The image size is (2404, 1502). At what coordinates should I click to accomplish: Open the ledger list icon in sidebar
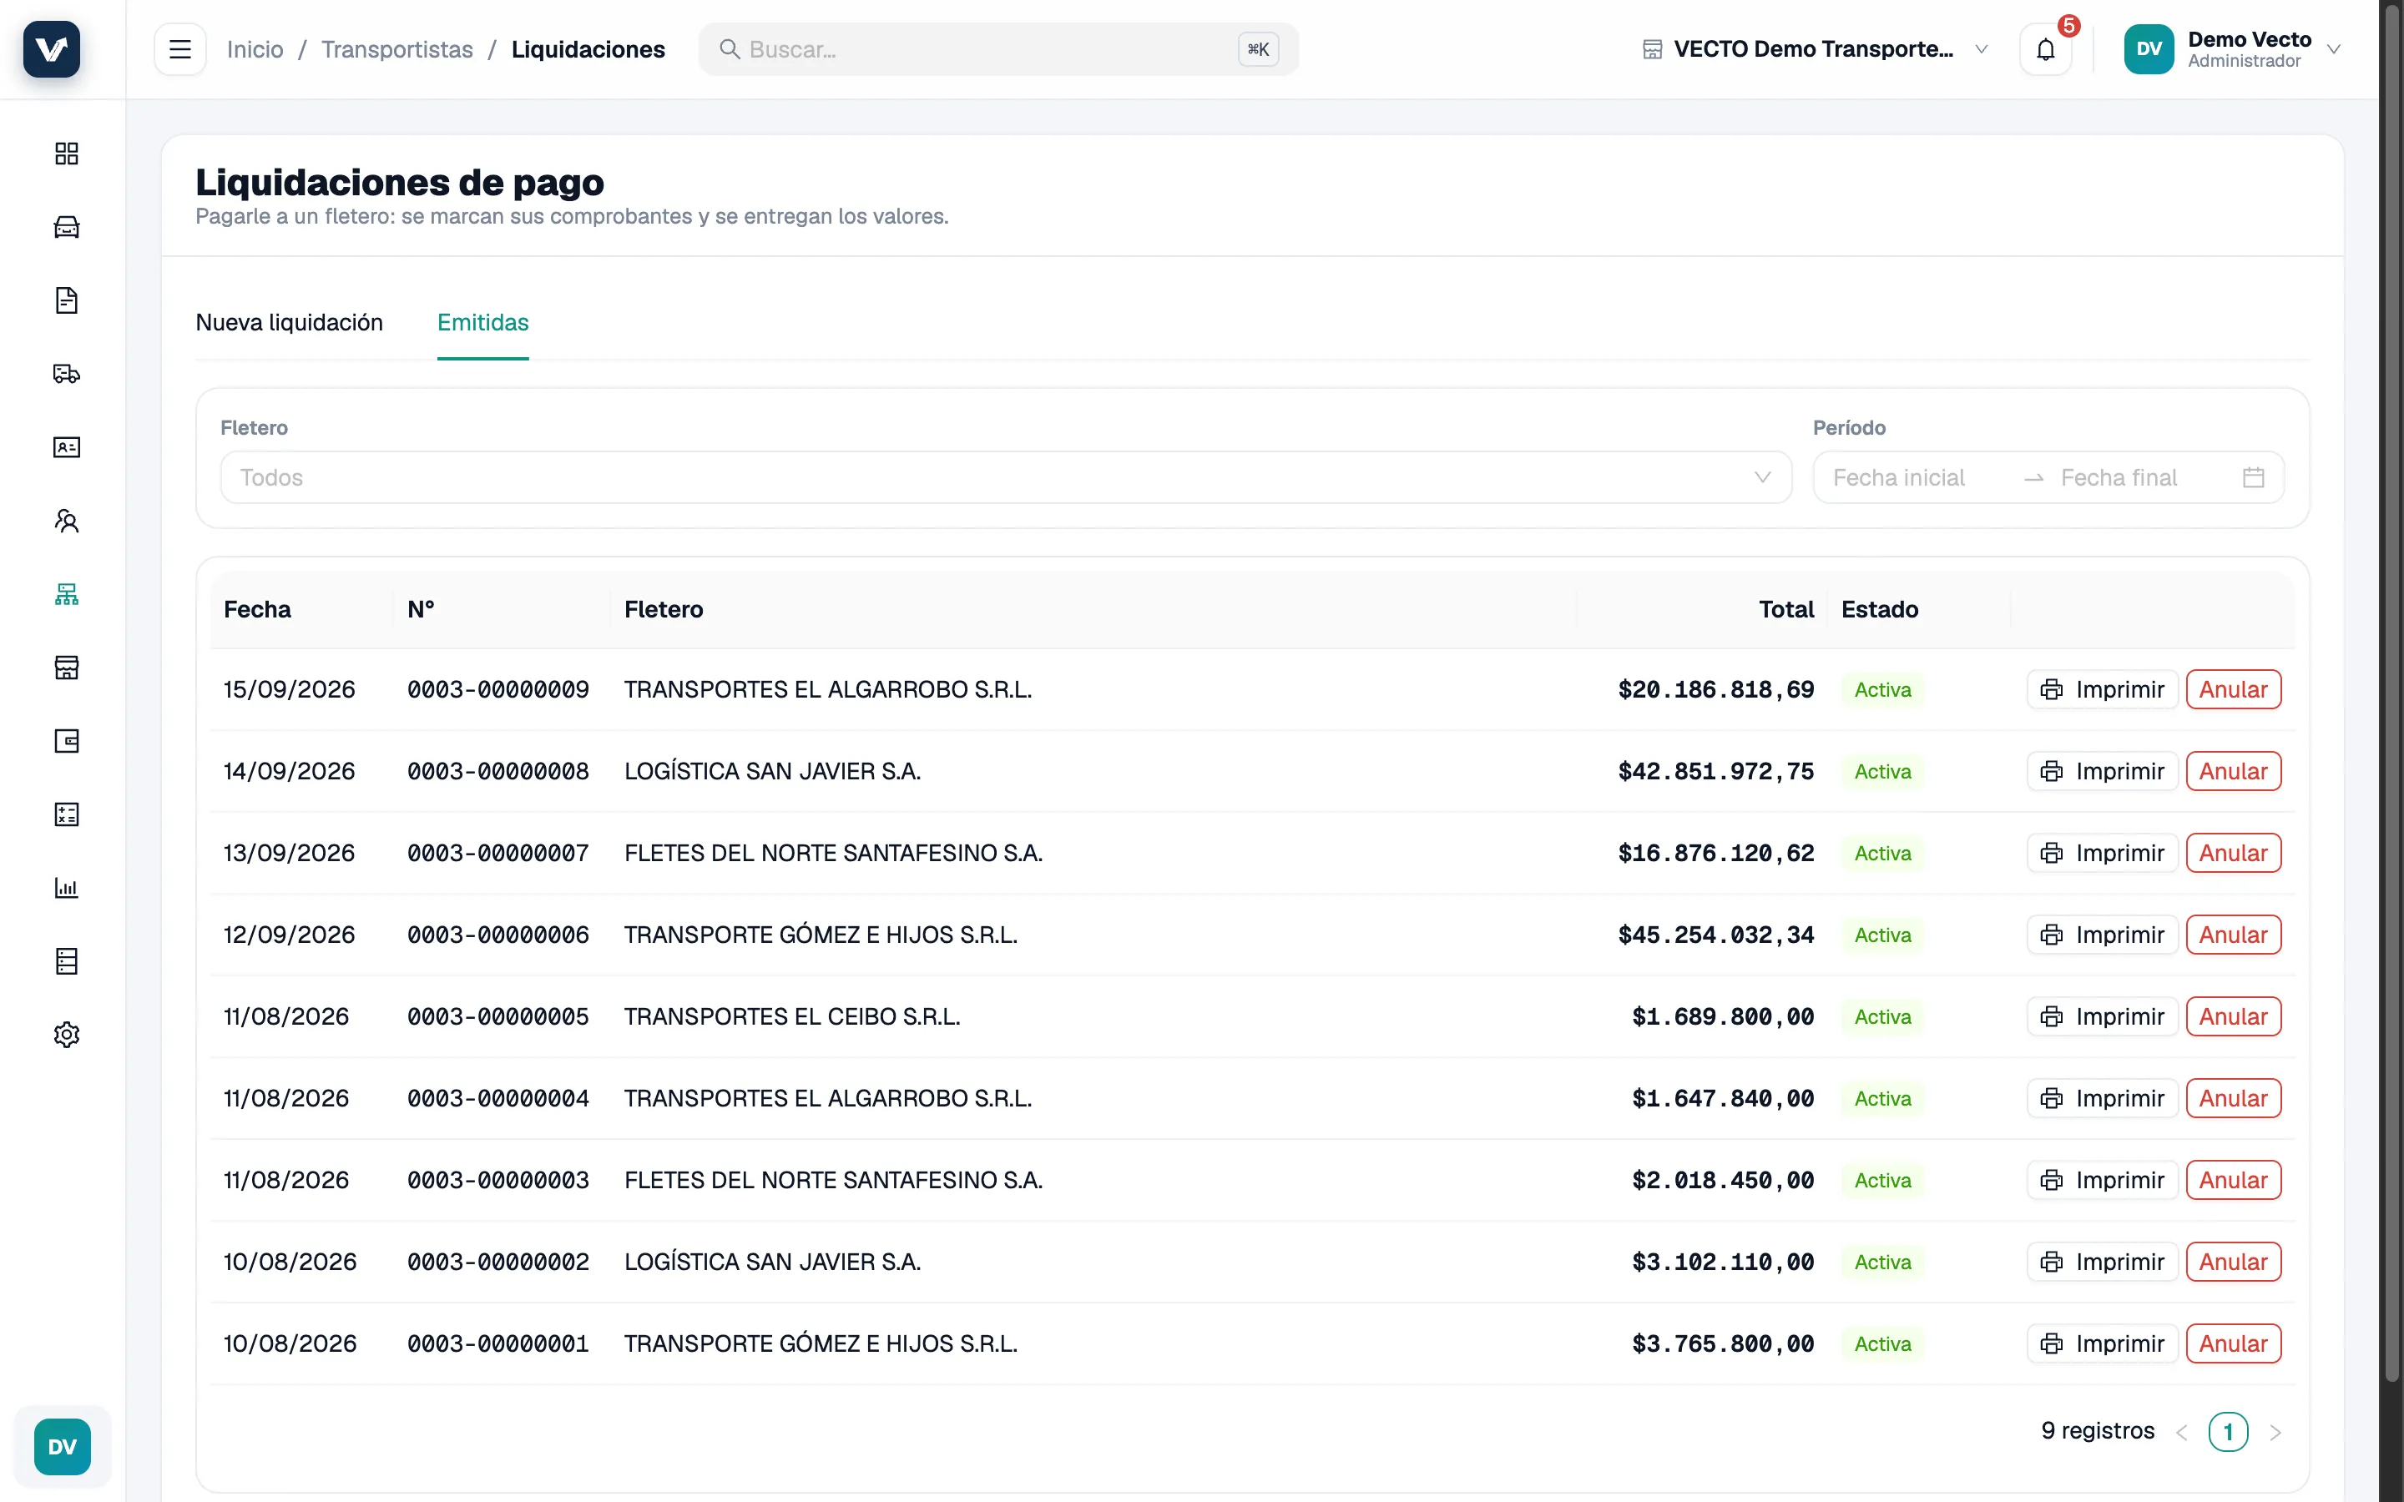tap(67, 961)
